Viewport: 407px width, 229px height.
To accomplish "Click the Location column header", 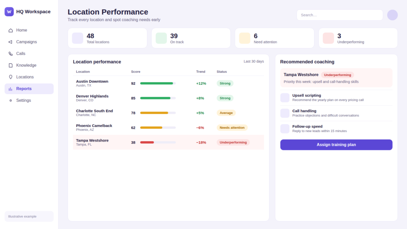I will tap(83, 72).
